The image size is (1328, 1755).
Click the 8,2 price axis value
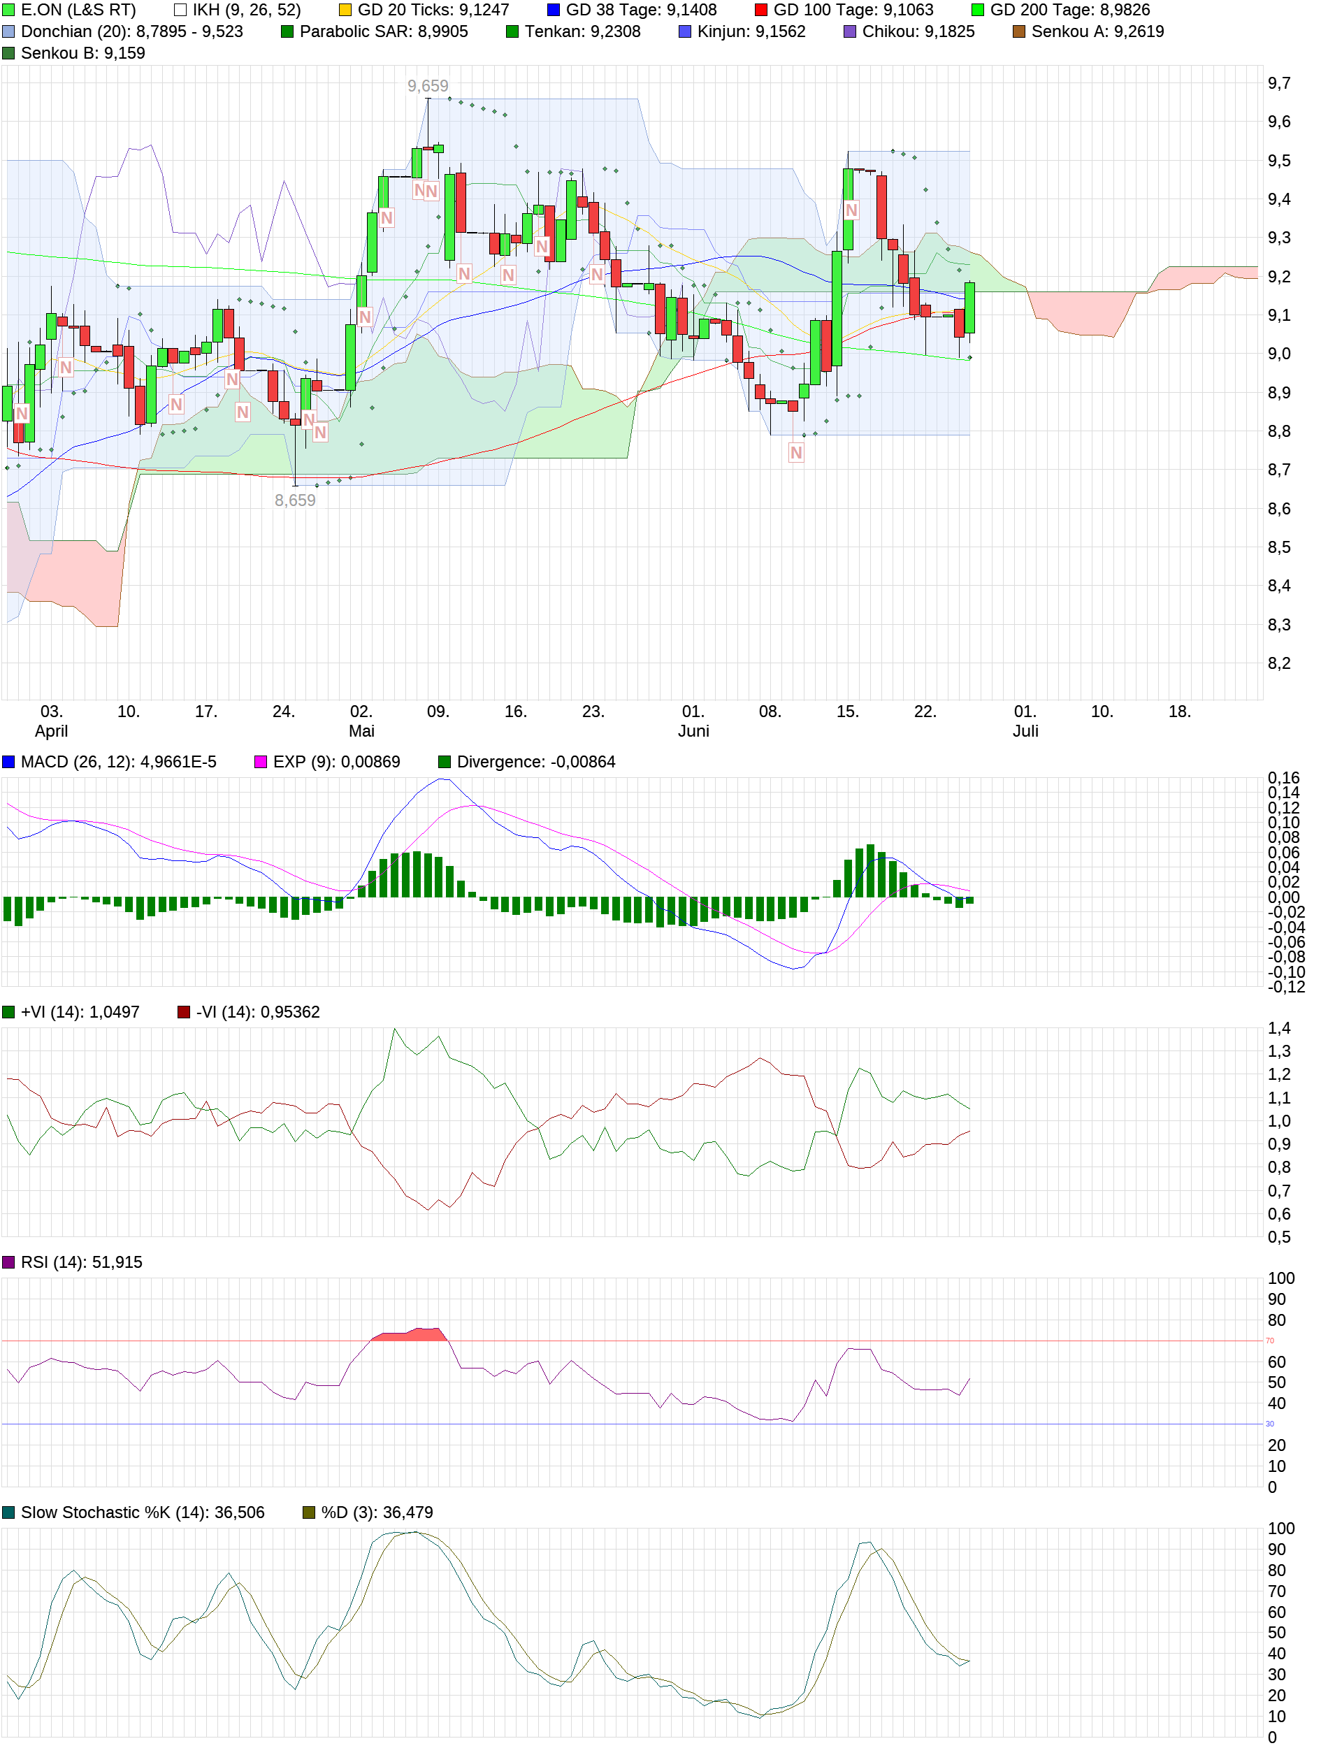click(x=1280, y=663)
